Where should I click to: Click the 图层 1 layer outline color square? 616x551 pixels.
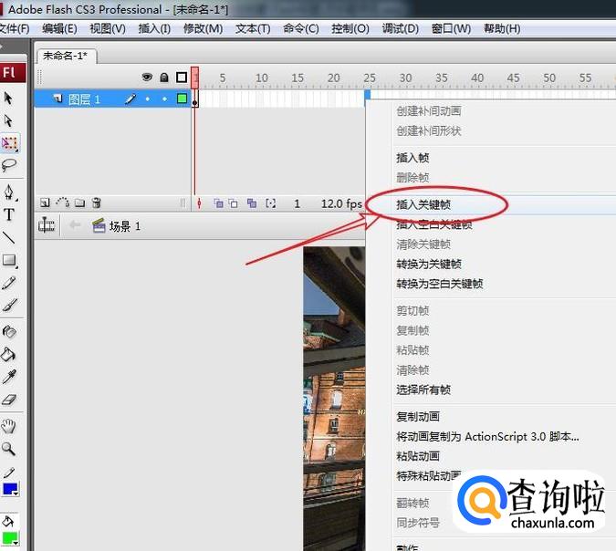pyautogui.click(x=182, y=99)
